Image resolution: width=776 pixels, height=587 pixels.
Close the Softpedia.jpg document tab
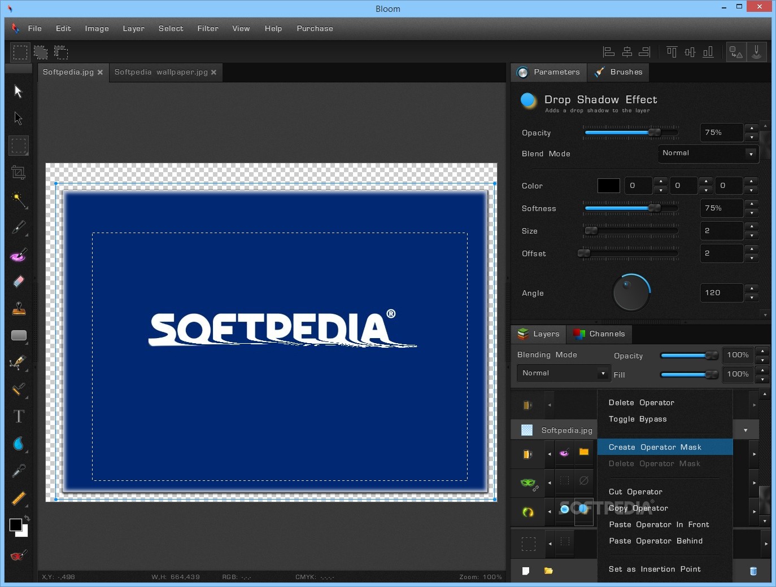tap(100, 72)
